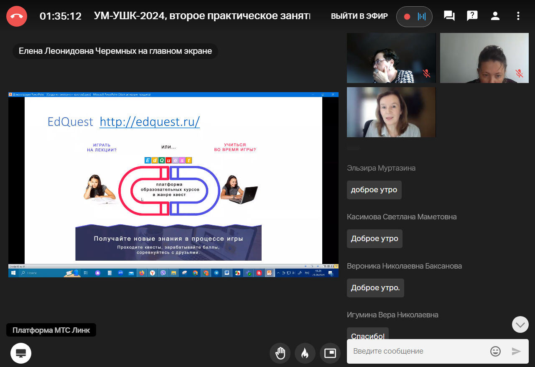Click the shared PowerPoint presentation screen
The image size is (535, 367).
[173, 183]
